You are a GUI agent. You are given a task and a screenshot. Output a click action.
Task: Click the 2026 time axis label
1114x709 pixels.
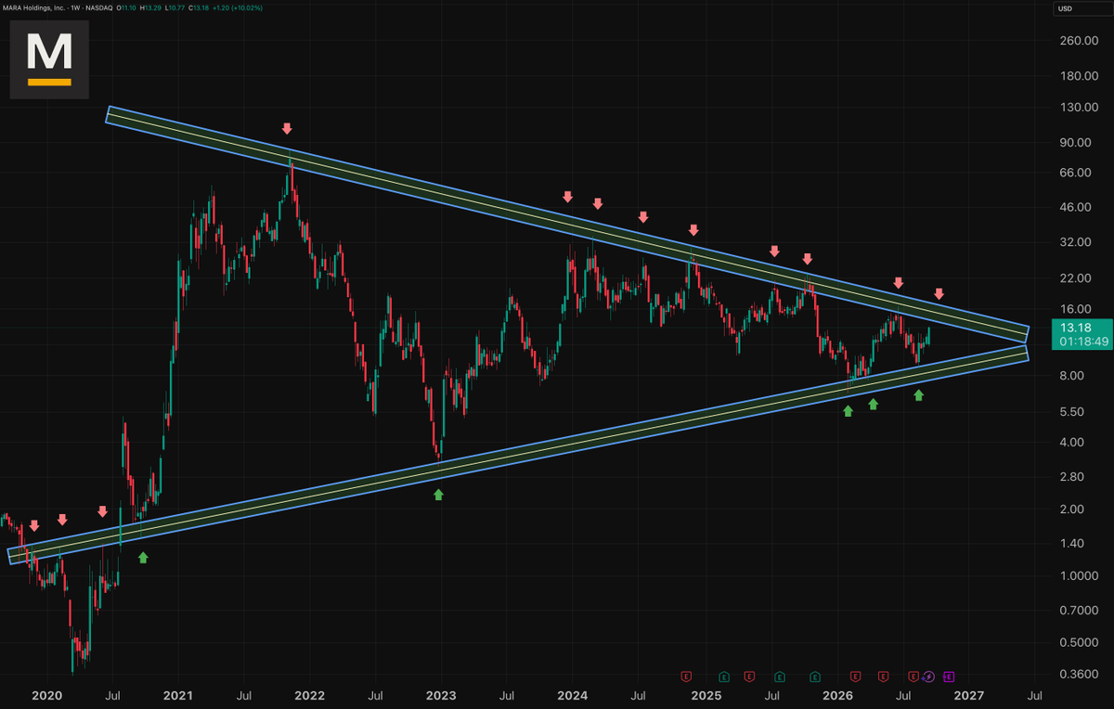click(837, 695)
